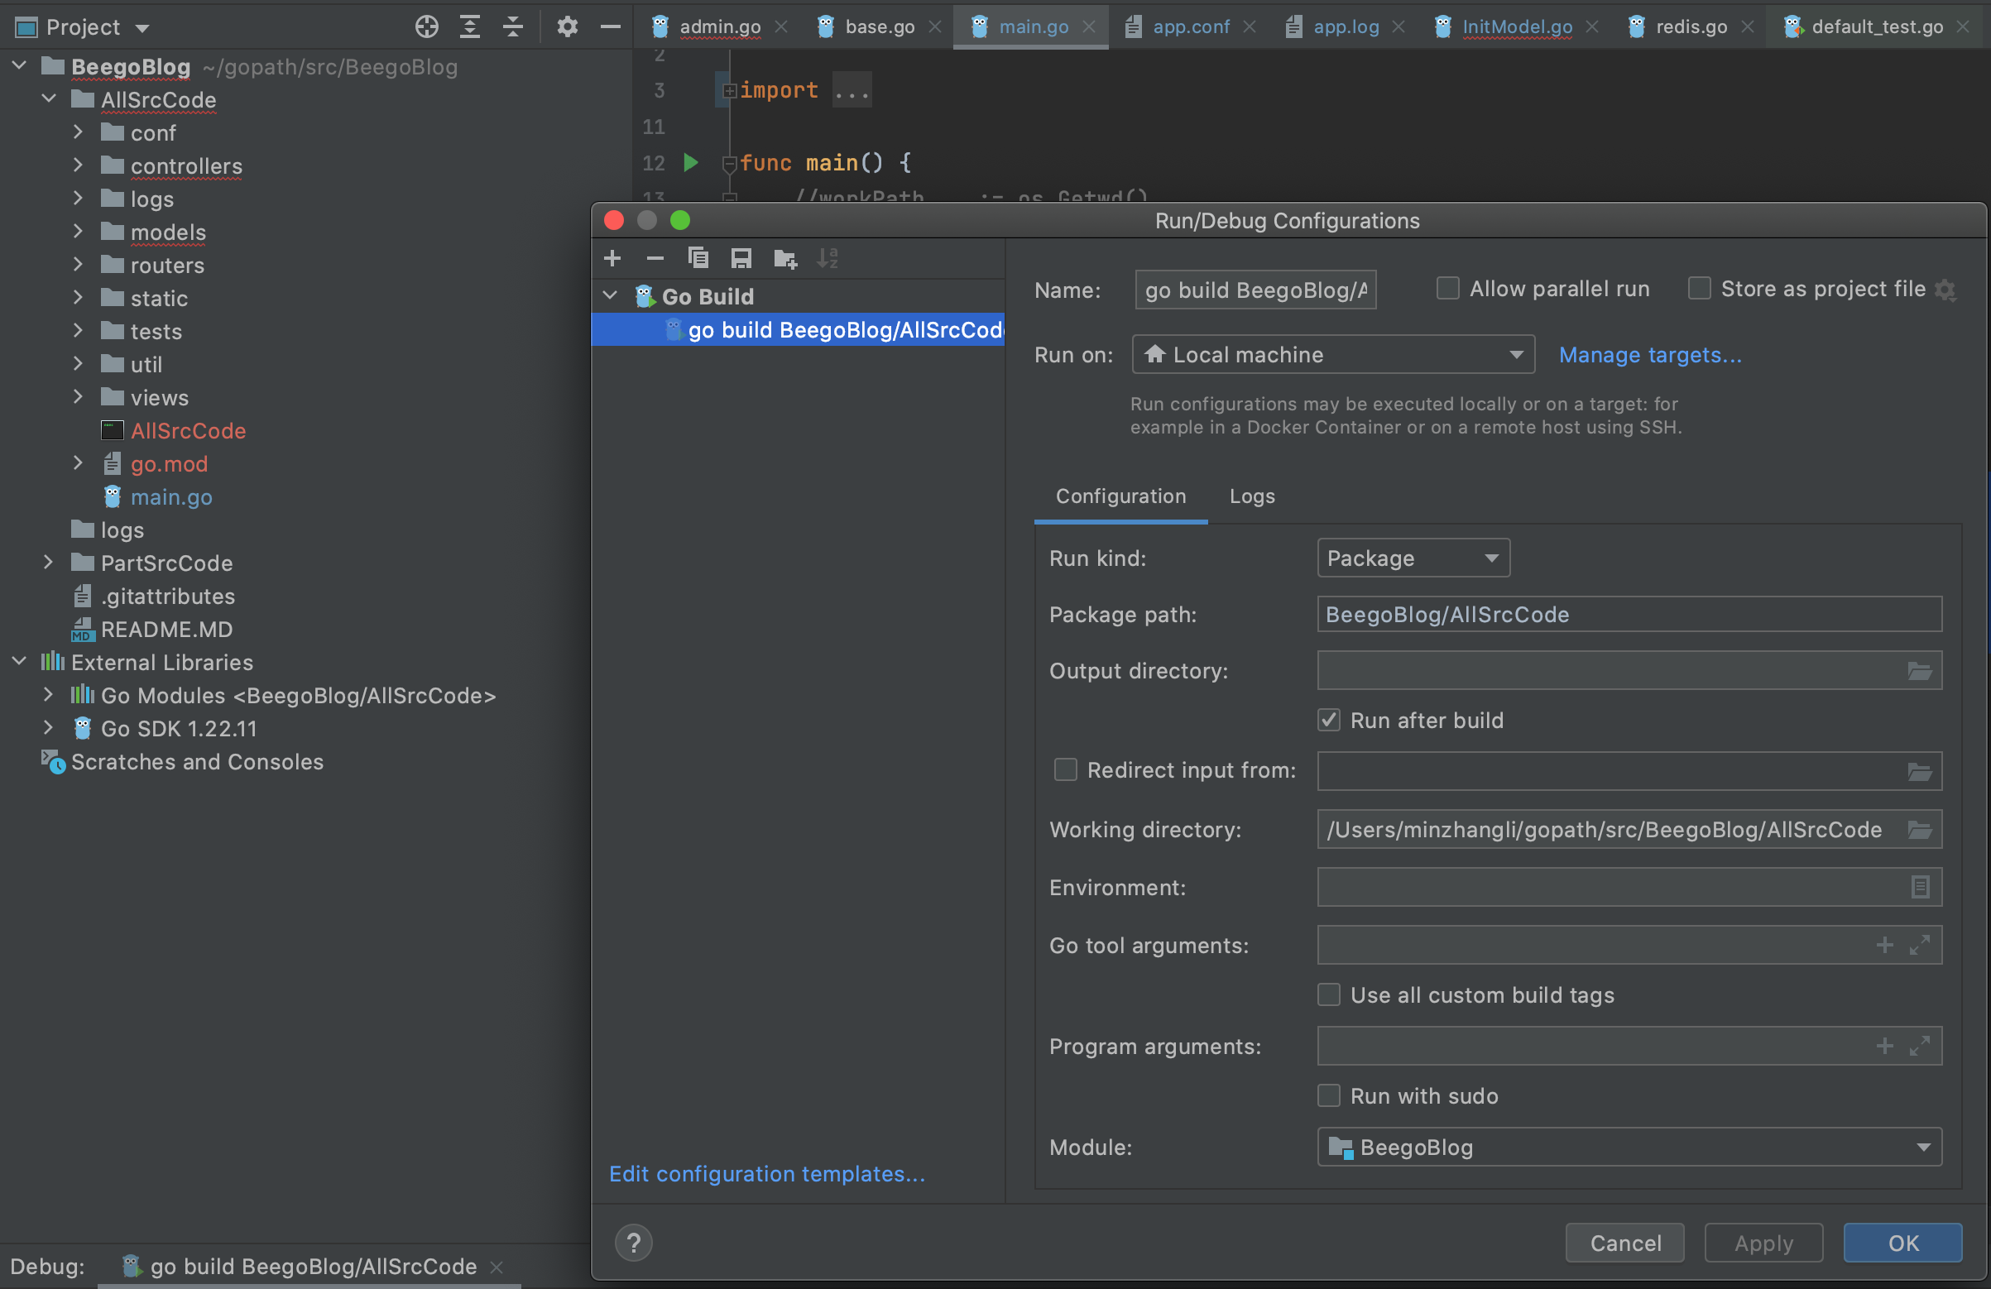Open Run on Local machine dropdown
The image size is (1991, 1289).
coord(1333,355)
